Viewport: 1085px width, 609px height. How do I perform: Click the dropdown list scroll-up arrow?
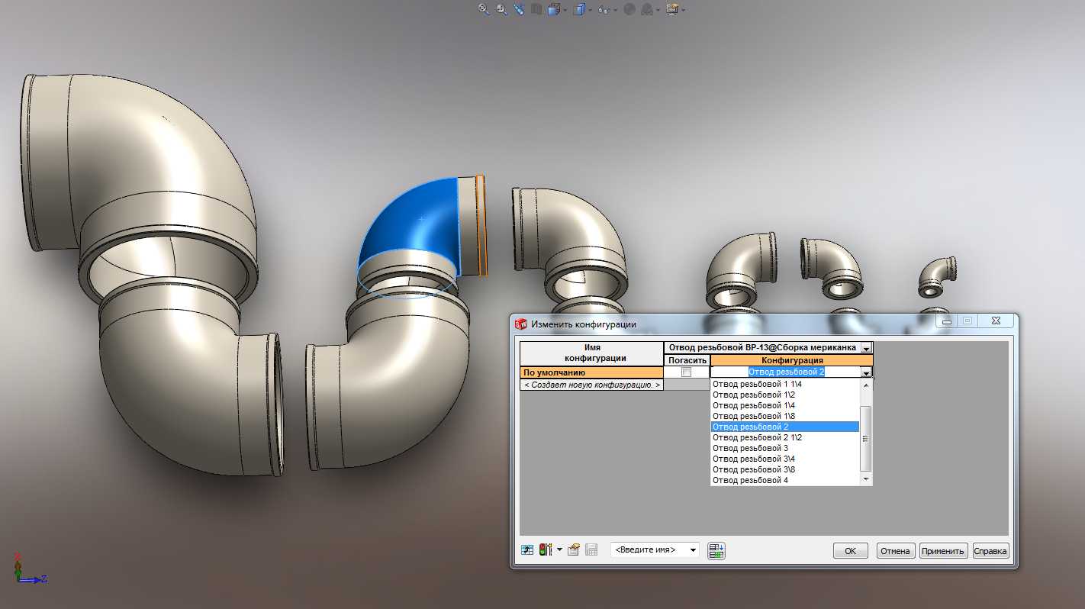tap(865, 385)
